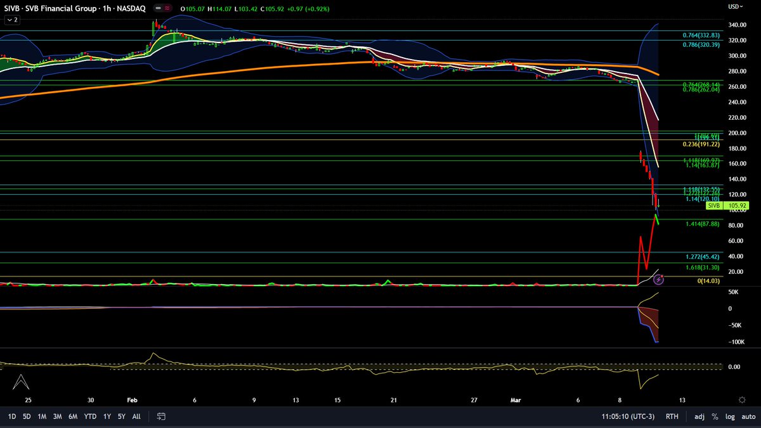Click the Feb date axis label

click(x=132, y=400)
